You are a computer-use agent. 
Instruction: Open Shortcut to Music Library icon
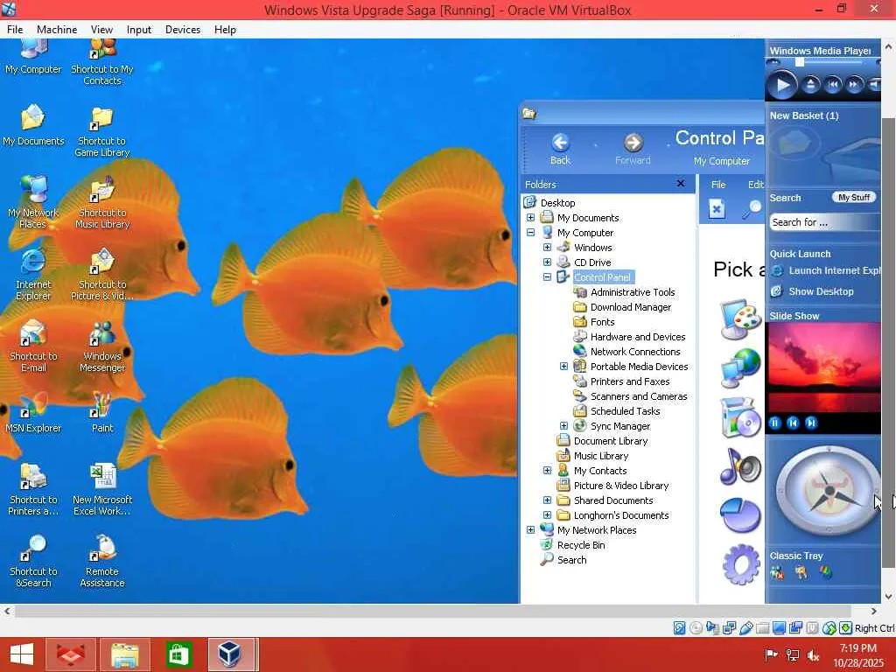[102, 202]
